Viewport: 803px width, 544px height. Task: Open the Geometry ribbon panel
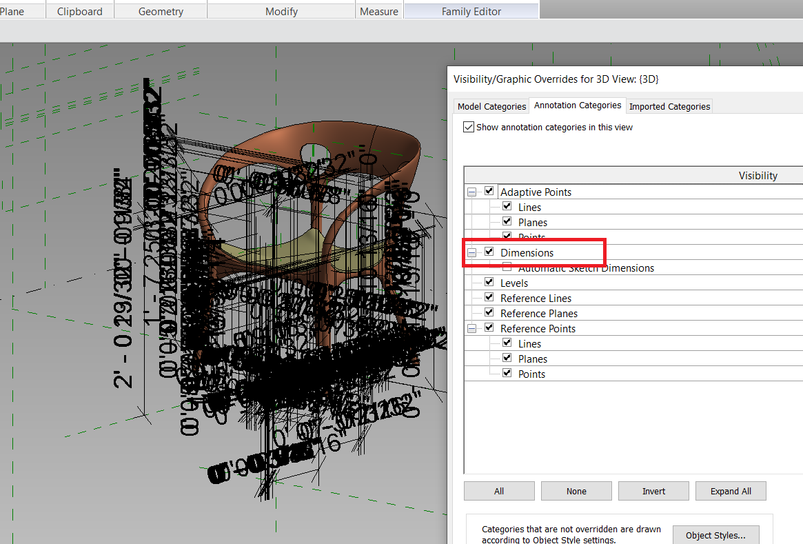click(161, 11)
